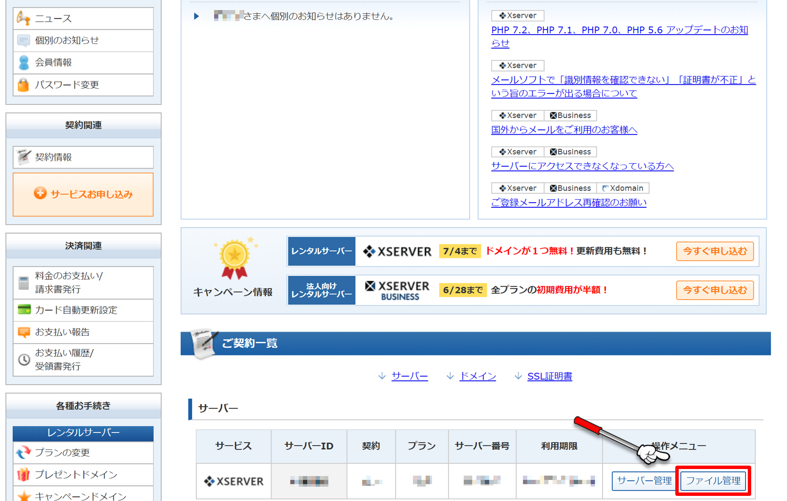Open サーバーにアクセスできなくなっている方へ link
Viewport: 787px width, 501px height.
582,166
